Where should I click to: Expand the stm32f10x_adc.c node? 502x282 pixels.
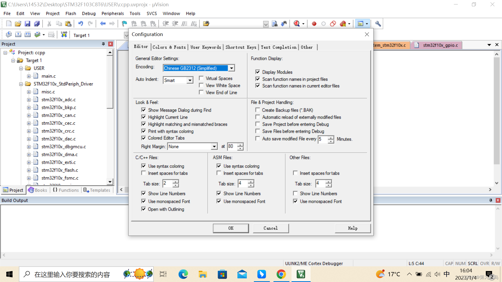(x=29, y=100)
